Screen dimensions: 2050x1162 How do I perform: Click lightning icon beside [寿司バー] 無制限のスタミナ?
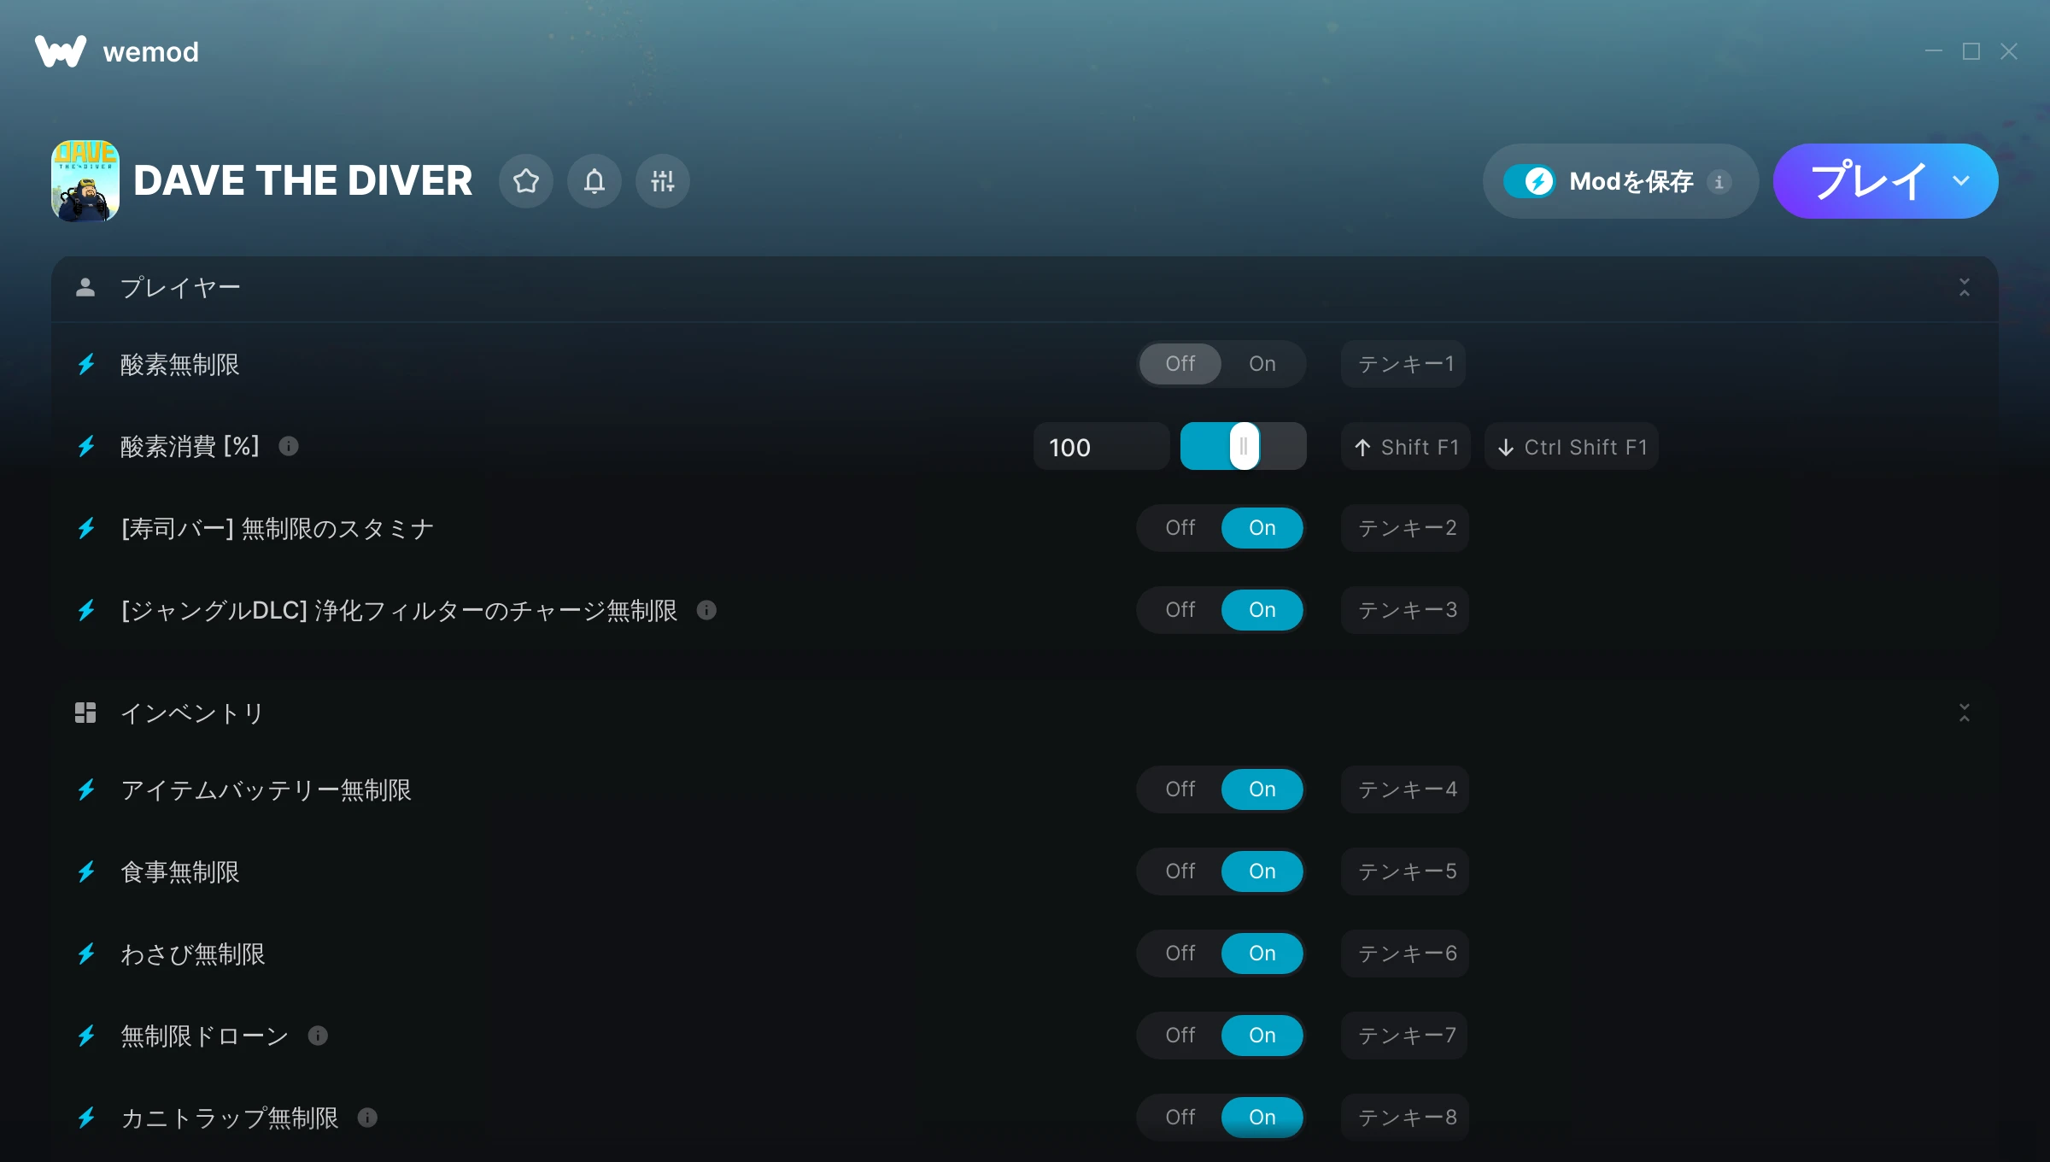click(86, 528)
